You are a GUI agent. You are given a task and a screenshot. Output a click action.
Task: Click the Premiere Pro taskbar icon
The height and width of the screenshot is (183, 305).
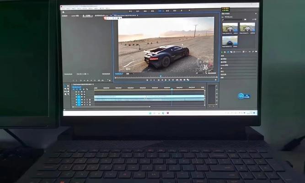coord(168,113)
